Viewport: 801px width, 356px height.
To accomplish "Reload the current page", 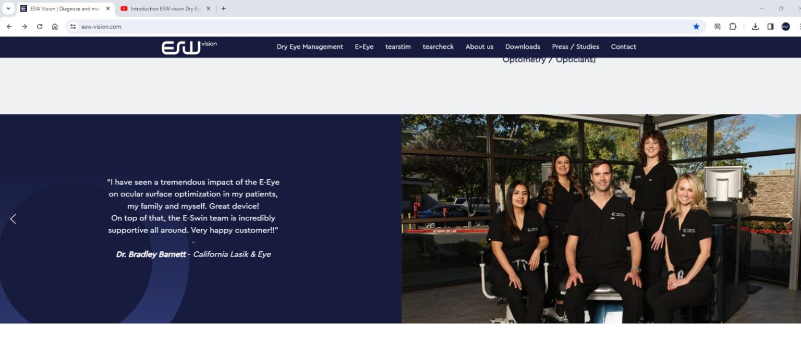I will tap(39, 27).
